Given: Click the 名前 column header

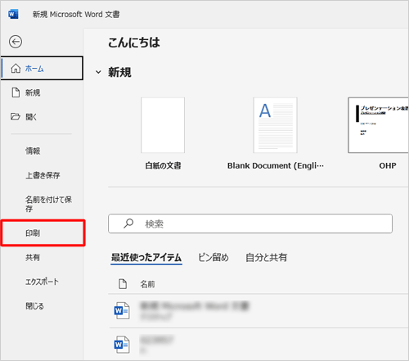Looking at the screenshot, I should 147,284.
